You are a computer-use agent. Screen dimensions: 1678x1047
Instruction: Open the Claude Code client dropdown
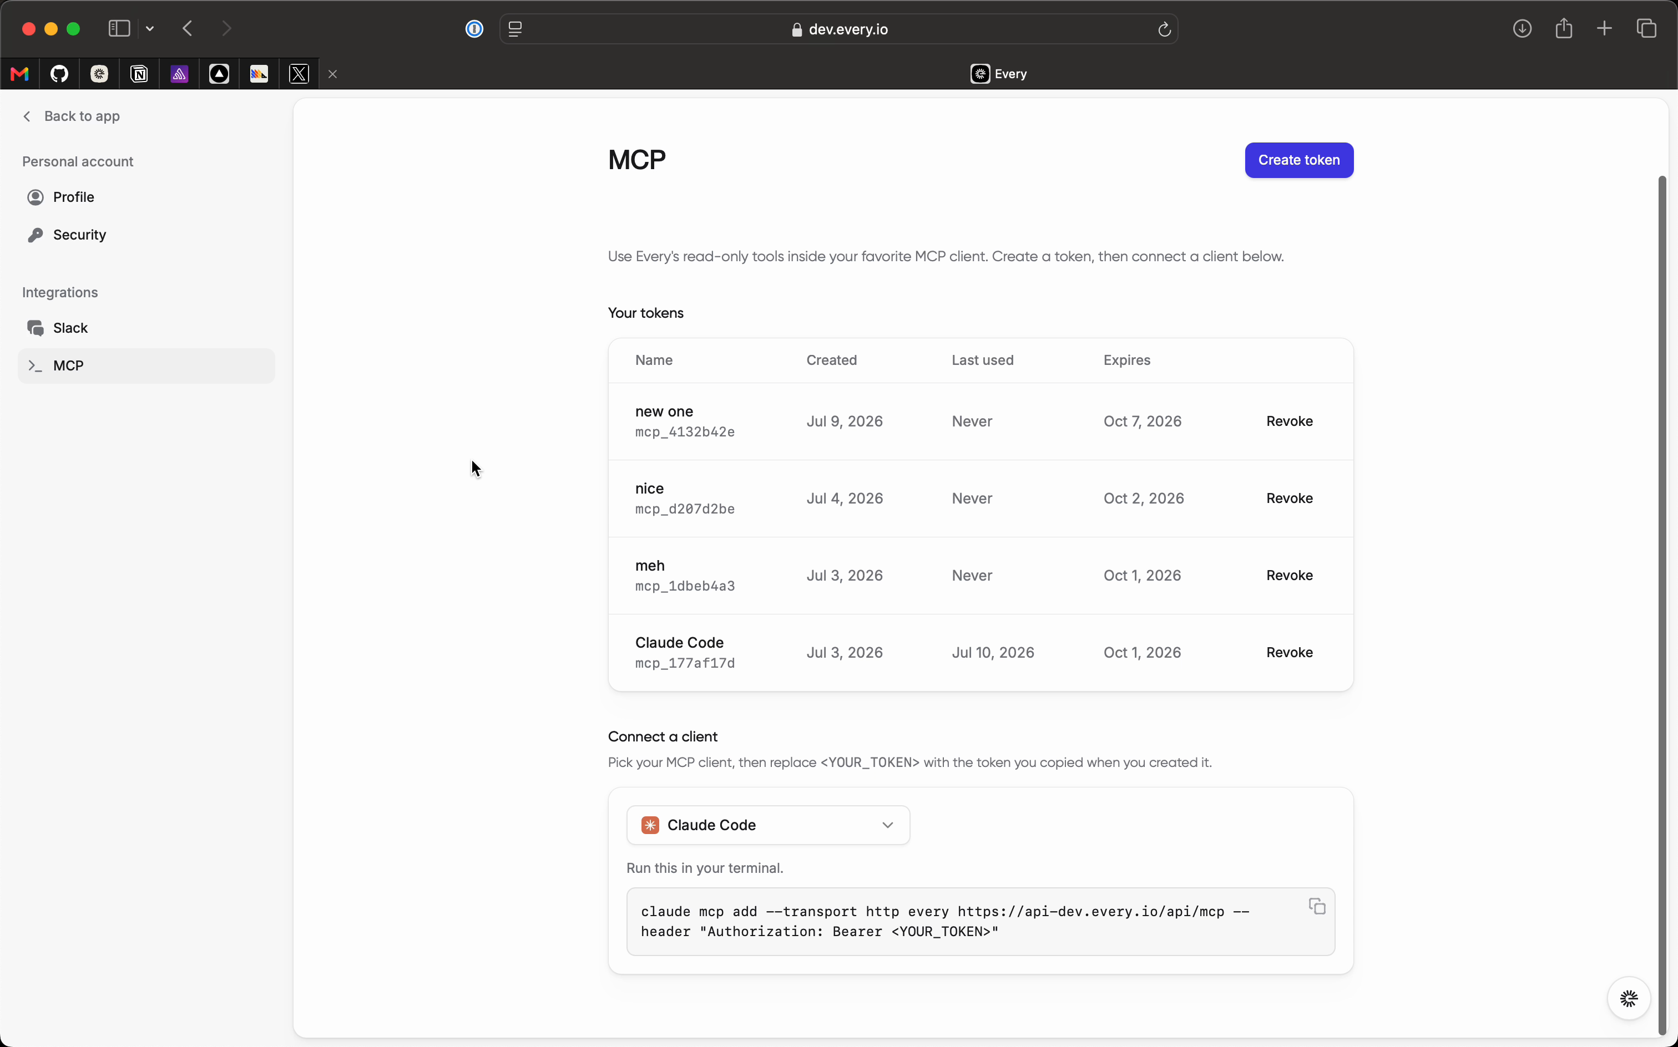767,825
